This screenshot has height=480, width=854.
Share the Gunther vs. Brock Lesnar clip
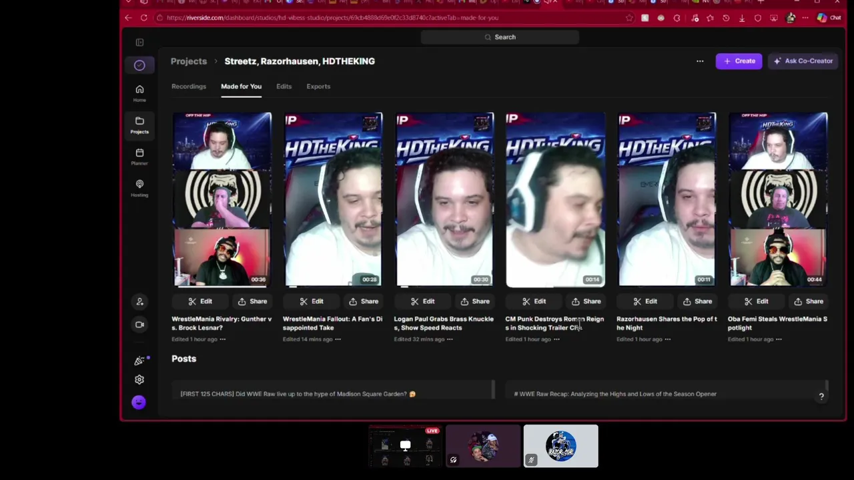tap(252, 301)
